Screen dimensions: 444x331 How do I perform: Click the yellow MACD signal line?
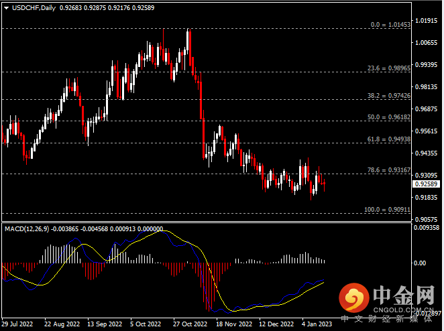click(x=268, y=306)
